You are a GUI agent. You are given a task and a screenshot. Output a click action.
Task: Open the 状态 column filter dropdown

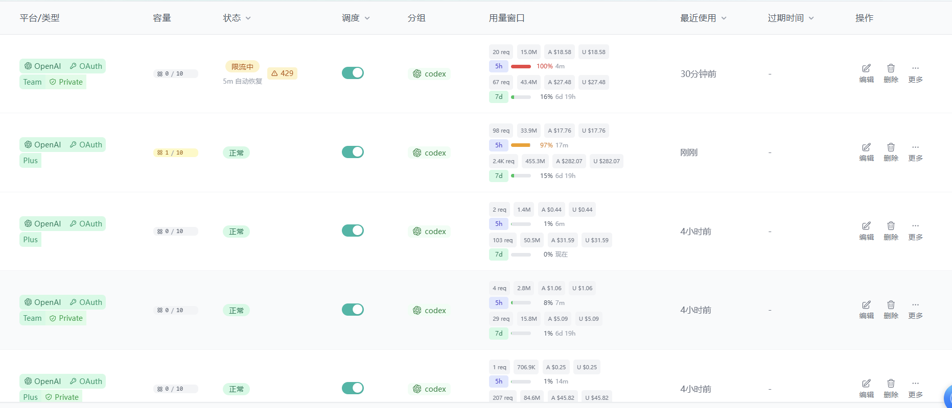[x=237, y=18]
